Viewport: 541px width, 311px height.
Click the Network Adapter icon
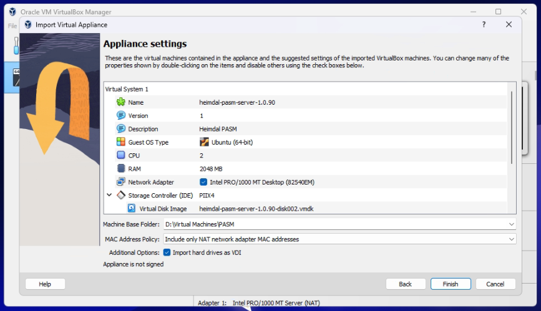121,182
